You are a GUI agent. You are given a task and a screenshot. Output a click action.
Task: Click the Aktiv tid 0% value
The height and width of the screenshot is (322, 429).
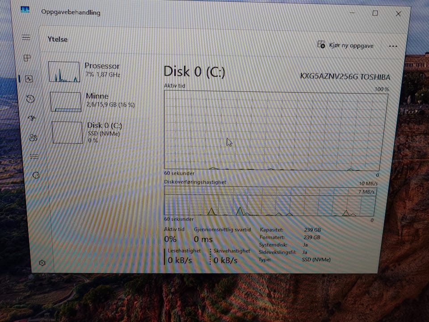coord(170,239)
